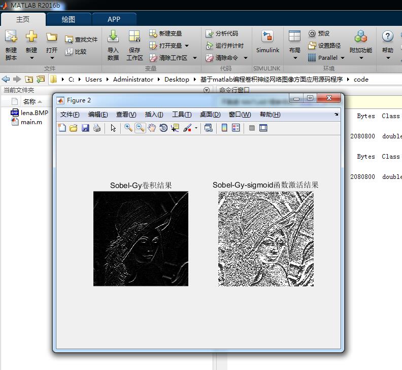Click Link Plot icon in Figure 2 toolbar
The width and height of the screenshot is (402, 370).
point(209,128)
